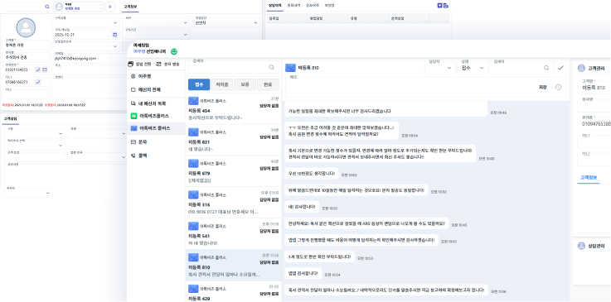Select 이주영 user entry in sidebar

156,76
